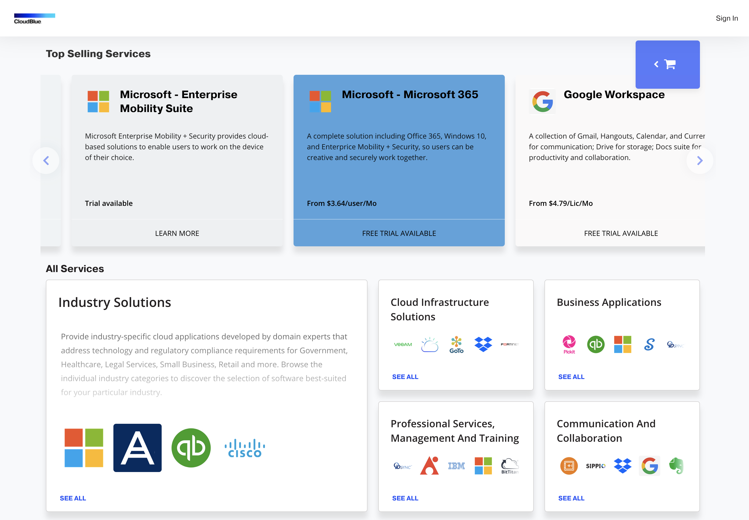Select the Microsoft logo under Industry Solutions
Viewport: 749px width, 520px height.
84,448
